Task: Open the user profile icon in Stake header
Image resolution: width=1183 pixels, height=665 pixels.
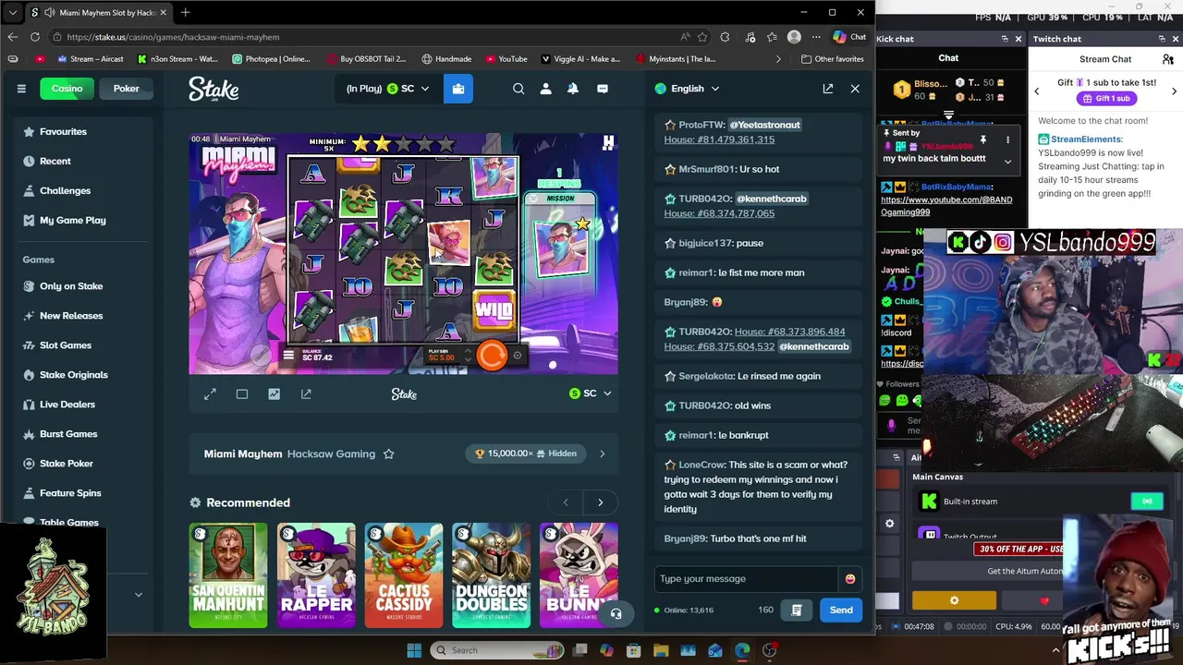Action: [545, 89]
